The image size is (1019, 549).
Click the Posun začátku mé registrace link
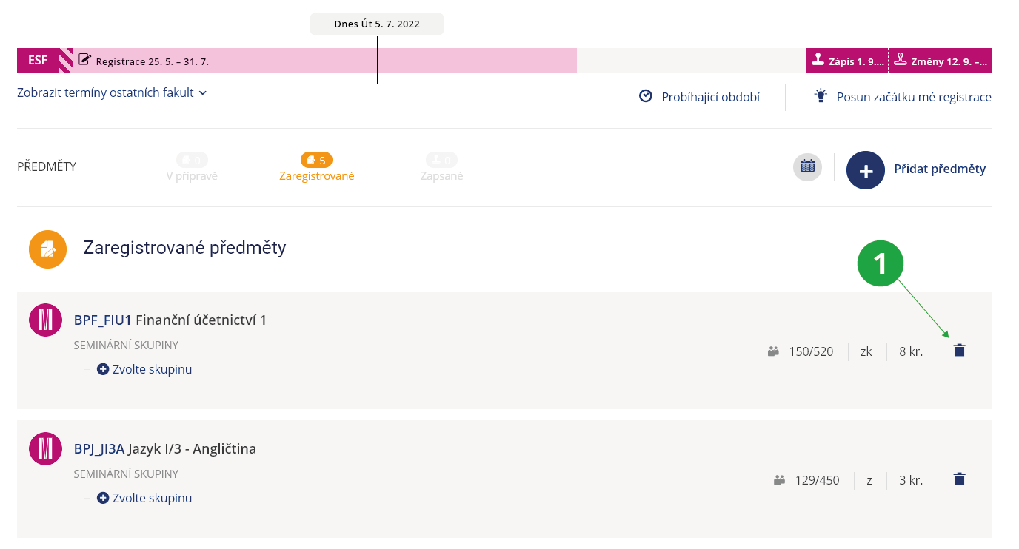[x=913, y=97]
